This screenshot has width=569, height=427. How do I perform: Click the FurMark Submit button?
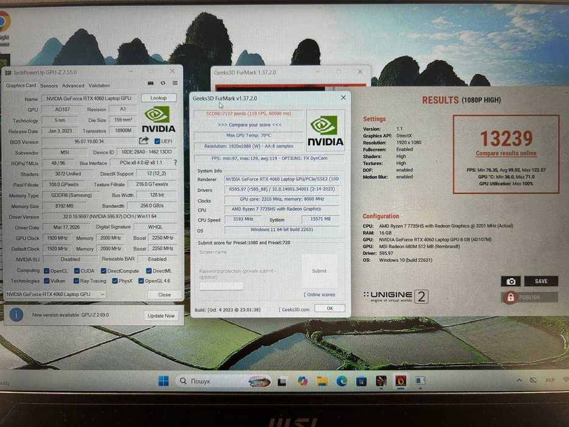coord(320,271)
